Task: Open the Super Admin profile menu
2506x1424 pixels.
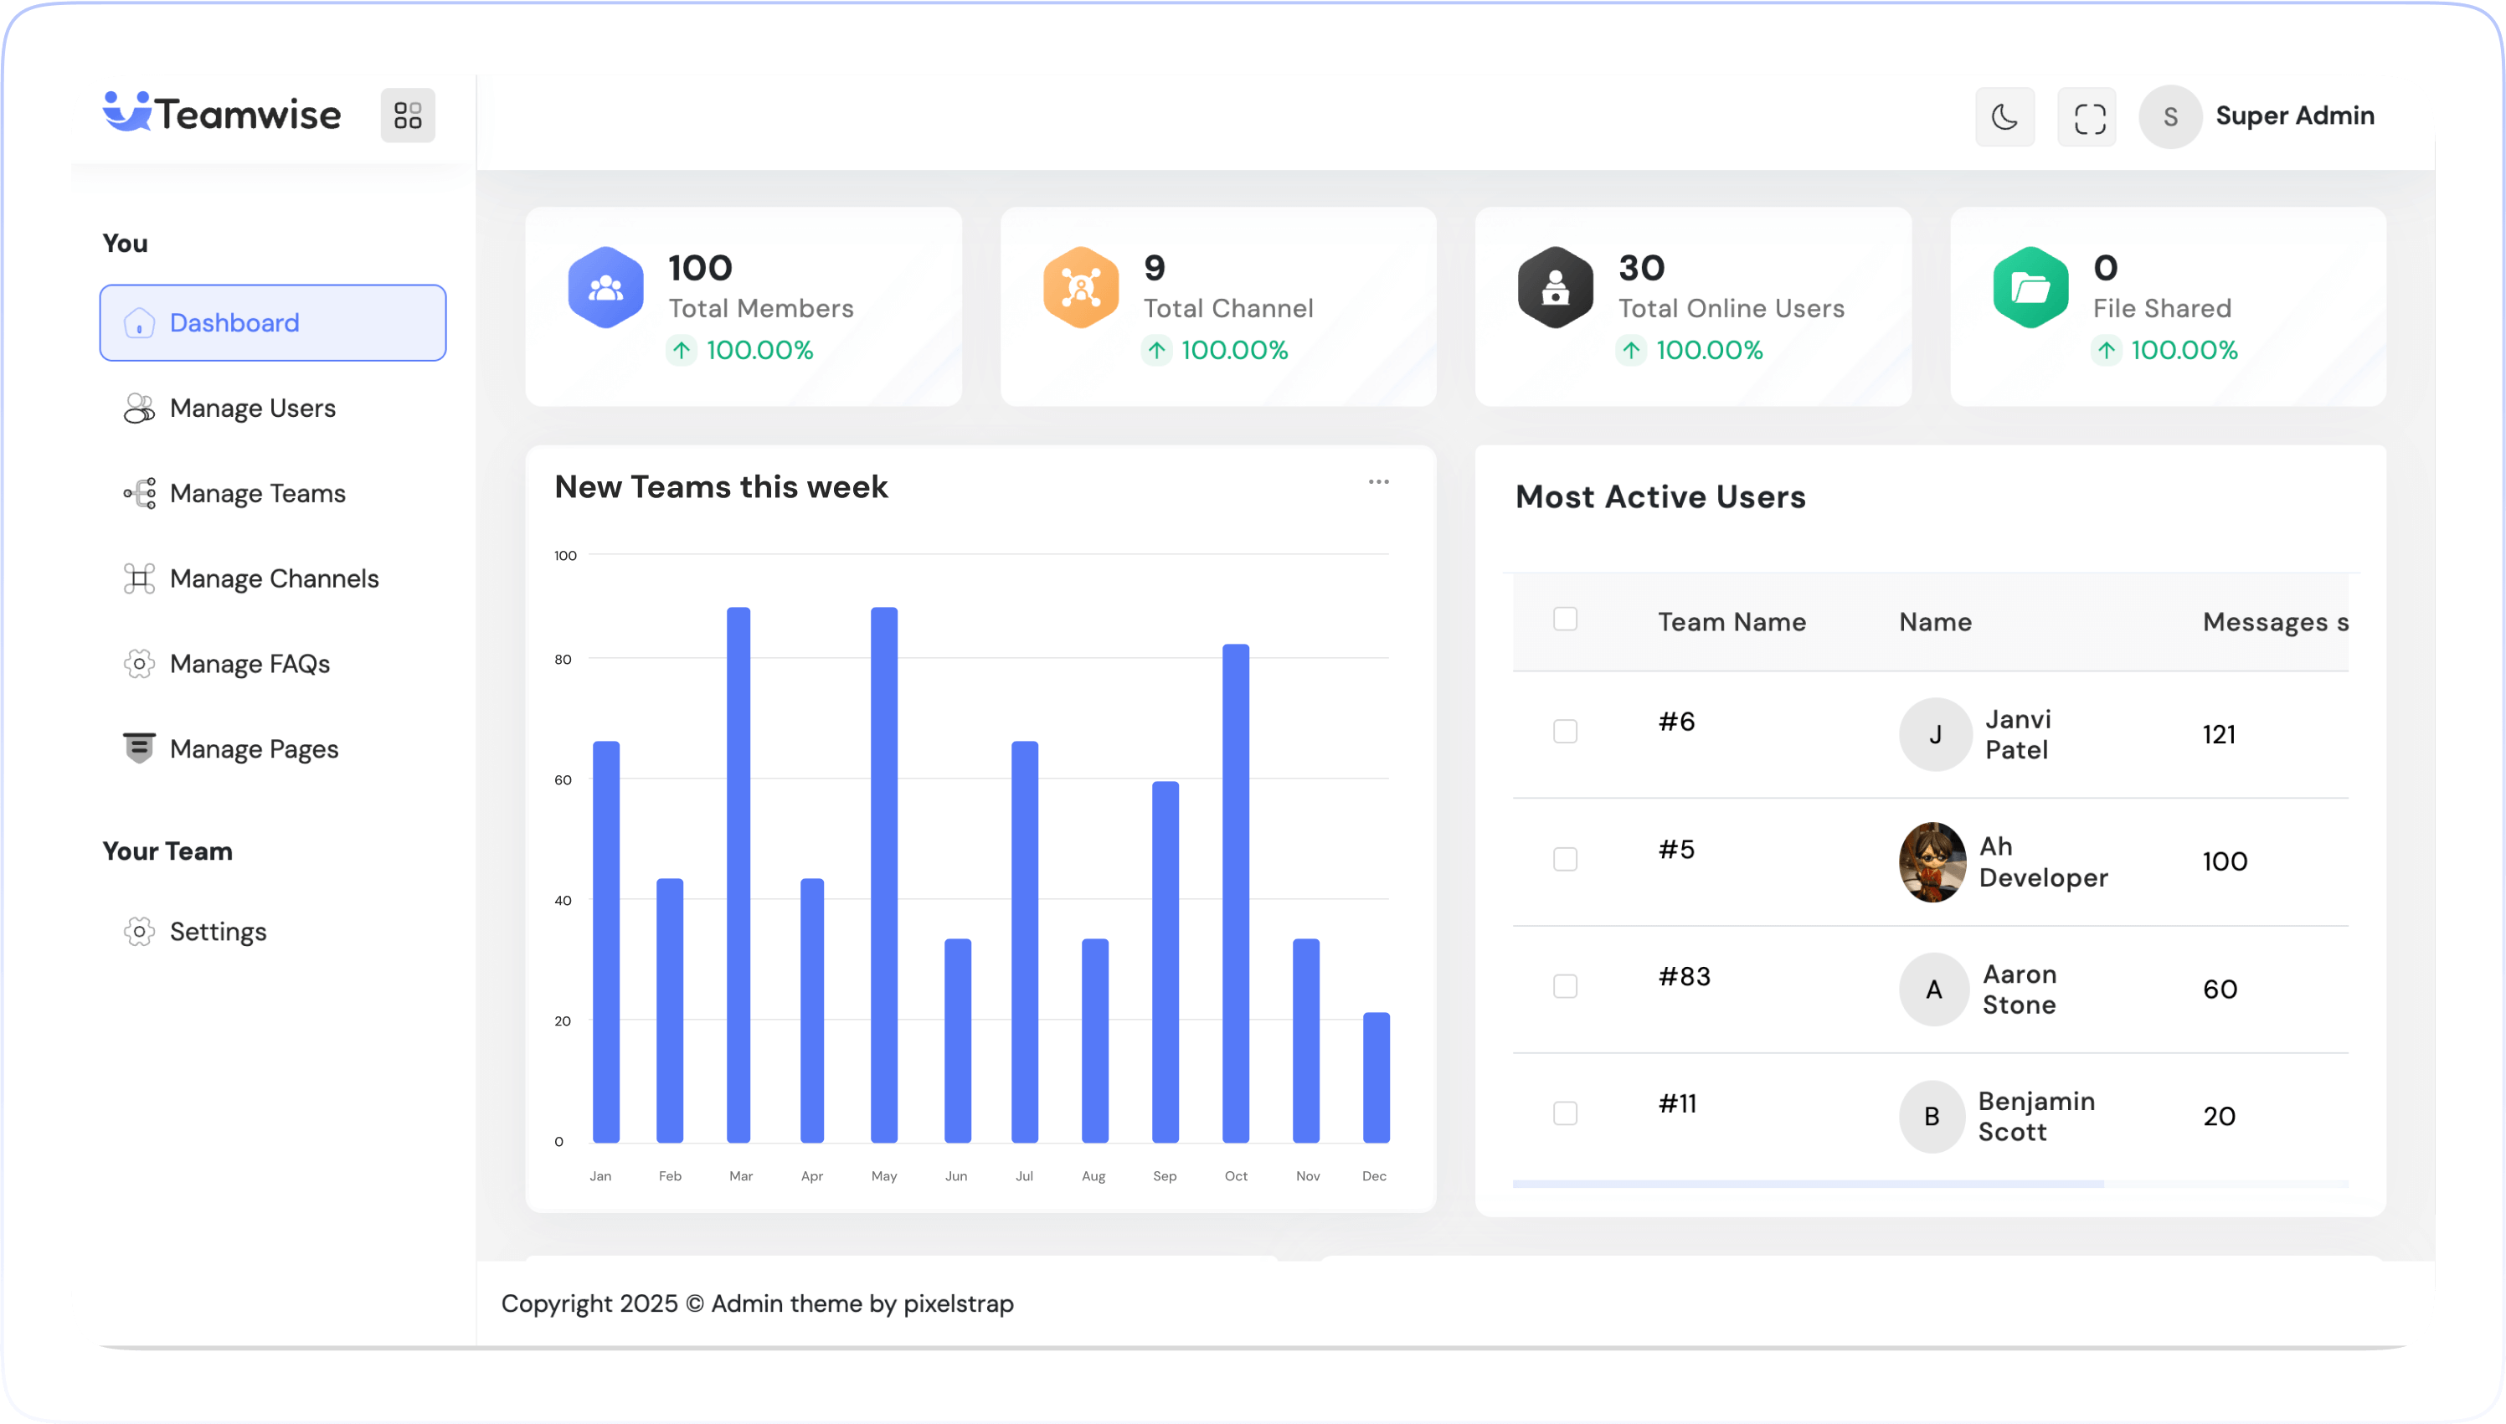Action: tap(2293, 116)
